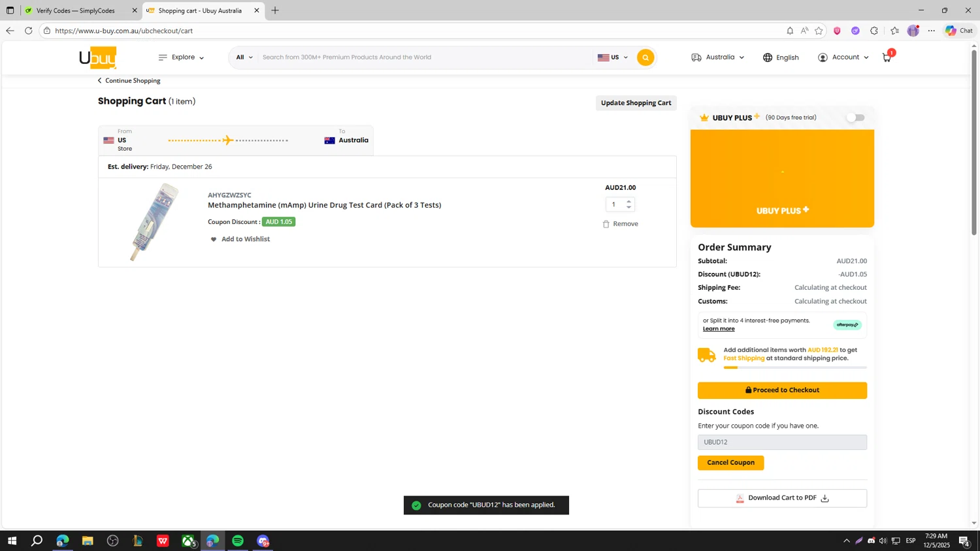The height and width of the screenshot is (551, 980).
Task: Click the favorites star in address bar
Action: coord(819,31)
